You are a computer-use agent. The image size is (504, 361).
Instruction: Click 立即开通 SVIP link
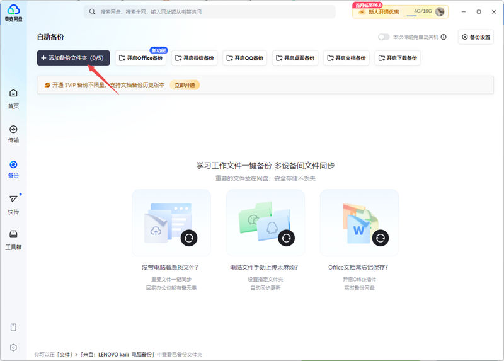coord(185,84)
